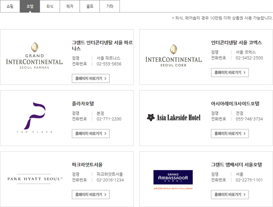Viewport: 273px width, 207px height.
Task: Select the 파크하얏트서울 heading
Action: [x=87, y=165]
